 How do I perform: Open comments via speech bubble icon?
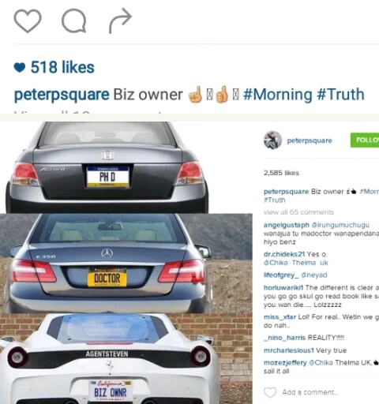[x=73, y=21]
